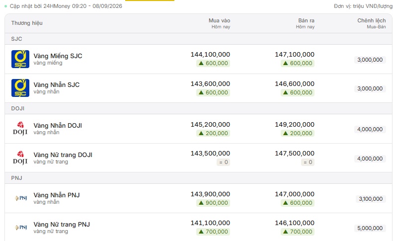Click the 24HMoney update timestamp text
The height and width of the screenshot is (241, 393).
(66, 6)
